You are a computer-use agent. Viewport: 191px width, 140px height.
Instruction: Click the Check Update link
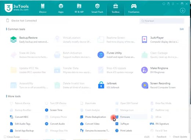[x=180, y=137]
